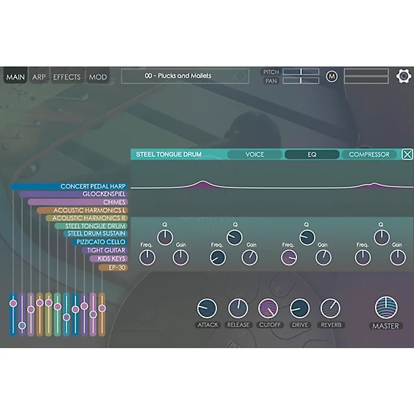Open the COMPRESSOR section
This screenshot has width=414, height=414.
pos(369,154)
